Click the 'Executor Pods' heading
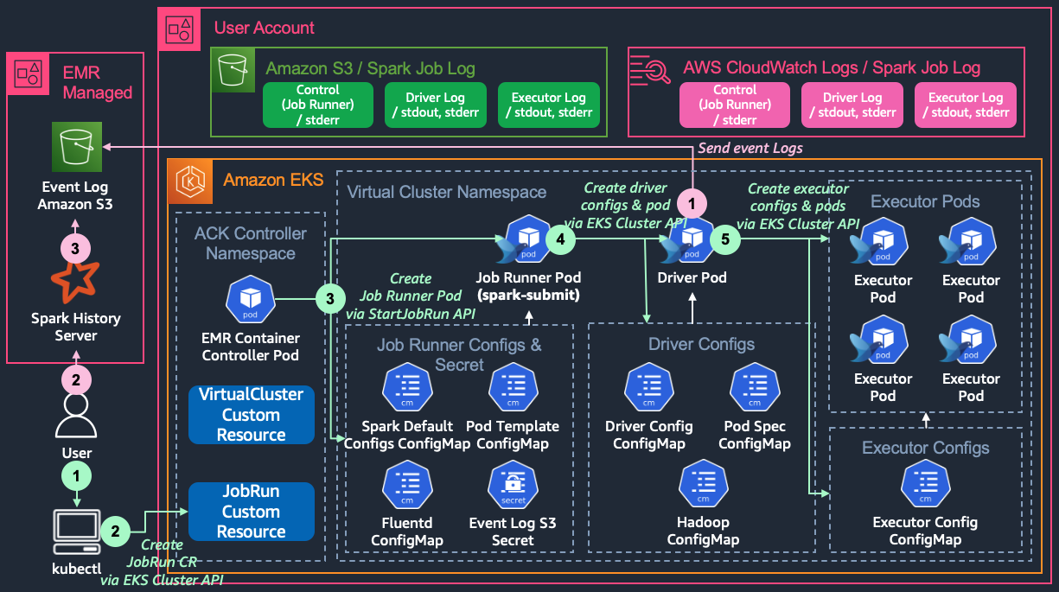The height and width of the screenshot is (592, 1059). 925,201
